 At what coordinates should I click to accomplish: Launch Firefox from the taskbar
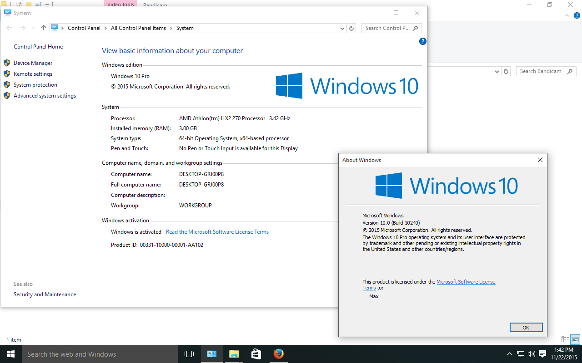point(278,354)
